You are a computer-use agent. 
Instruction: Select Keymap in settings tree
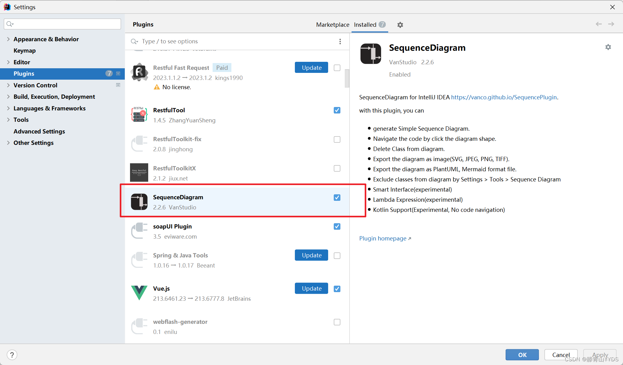(25, 50)
